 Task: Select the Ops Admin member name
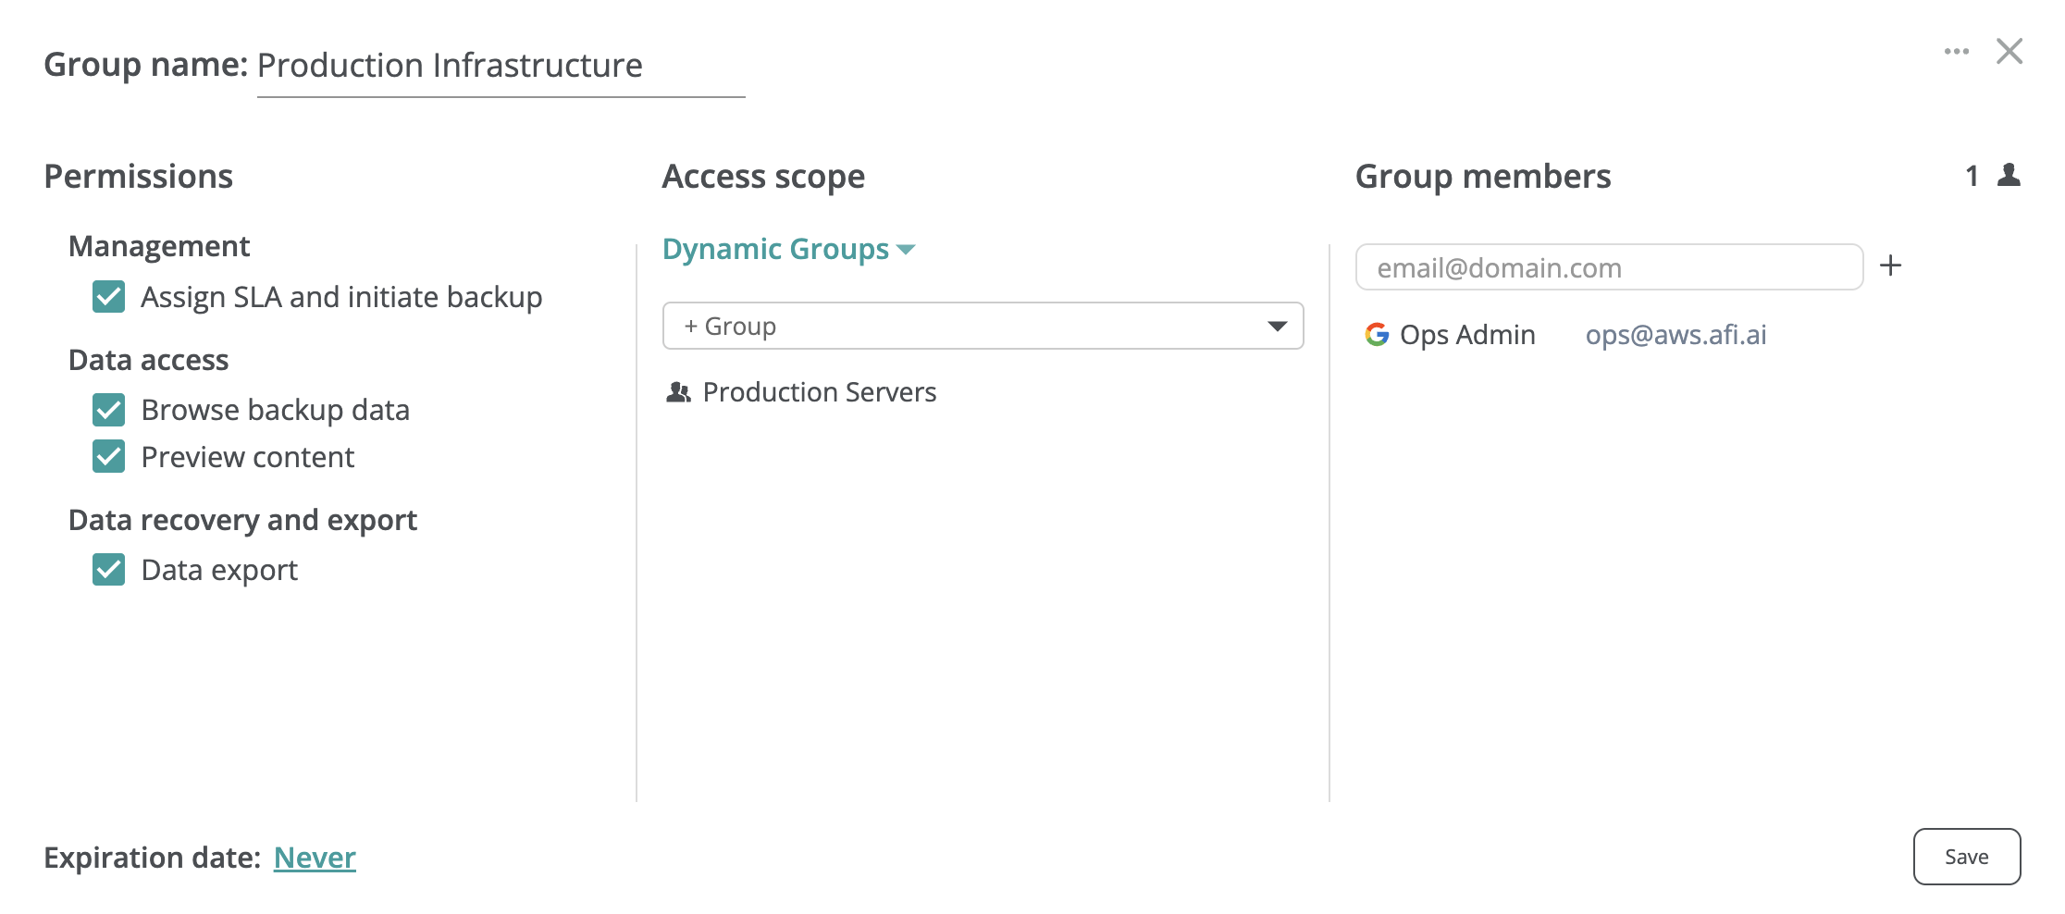[1466, 335]
